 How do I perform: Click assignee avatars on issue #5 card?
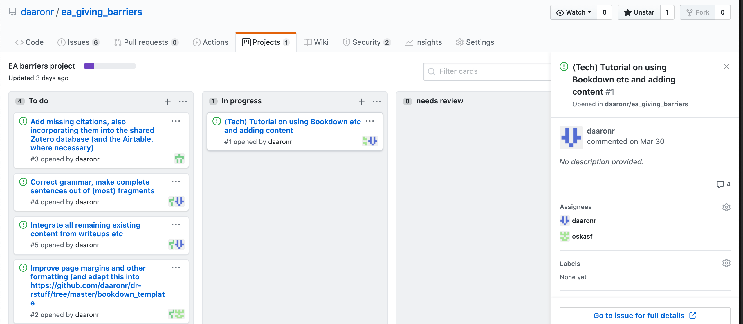(176, 244)
